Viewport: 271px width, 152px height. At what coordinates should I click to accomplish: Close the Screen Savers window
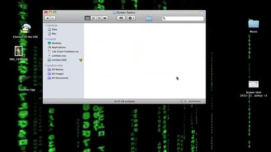tap(46, 12)
